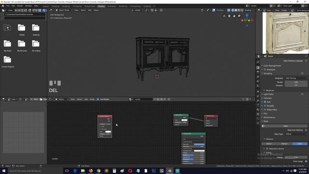Expand the Color Management panel
309x174 pixels.
[272, 66]
